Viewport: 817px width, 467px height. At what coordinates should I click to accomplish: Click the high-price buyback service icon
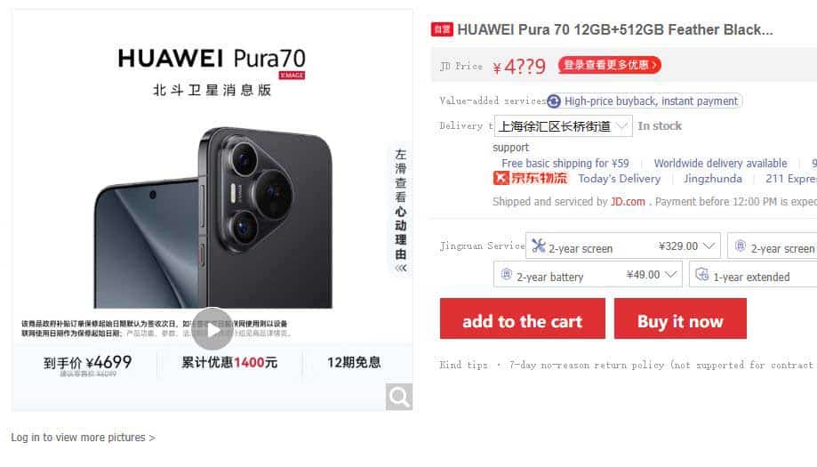pos(554,101)
